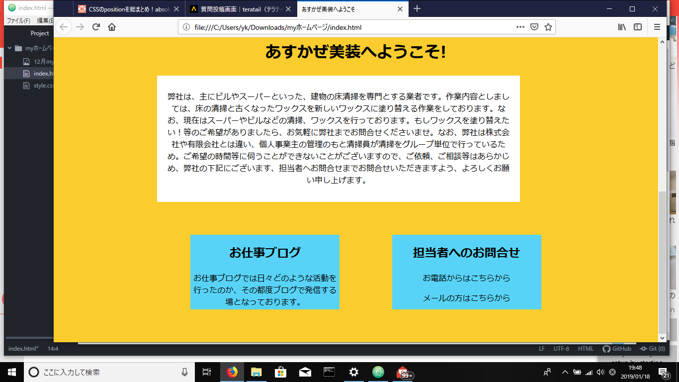Reload the index.html page
Viewport: 679px width, 382px height.
click(x=96, y=27)
